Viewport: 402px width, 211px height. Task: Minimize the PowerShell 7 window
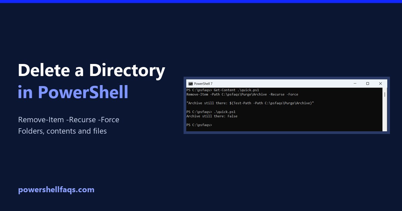click(x=355, y=83)
